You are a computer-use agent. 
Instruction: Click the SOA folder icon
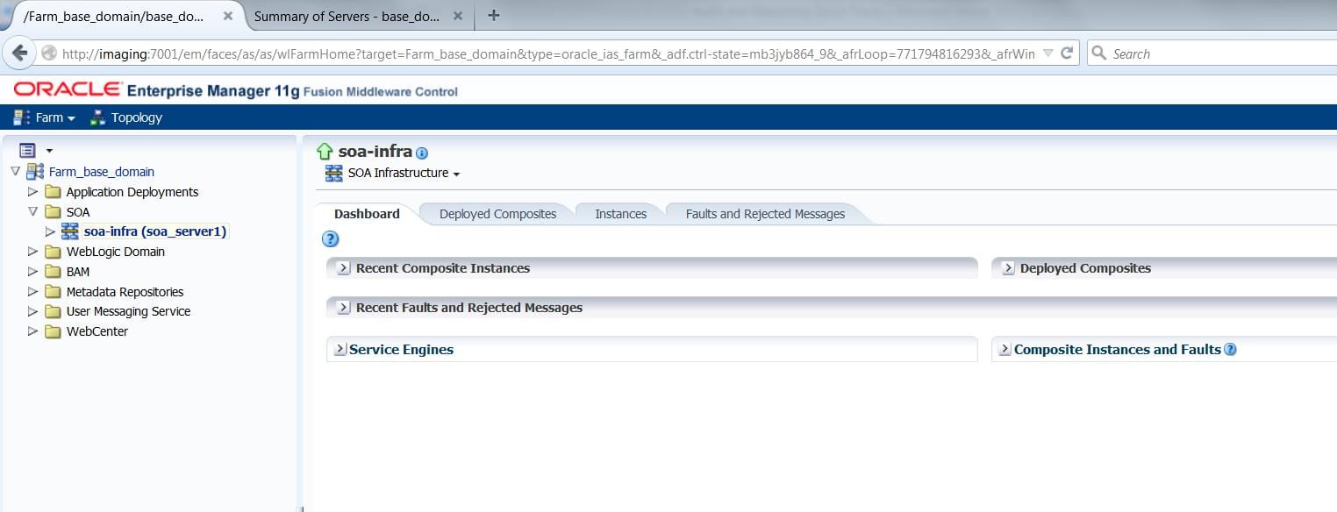(53, 212)
